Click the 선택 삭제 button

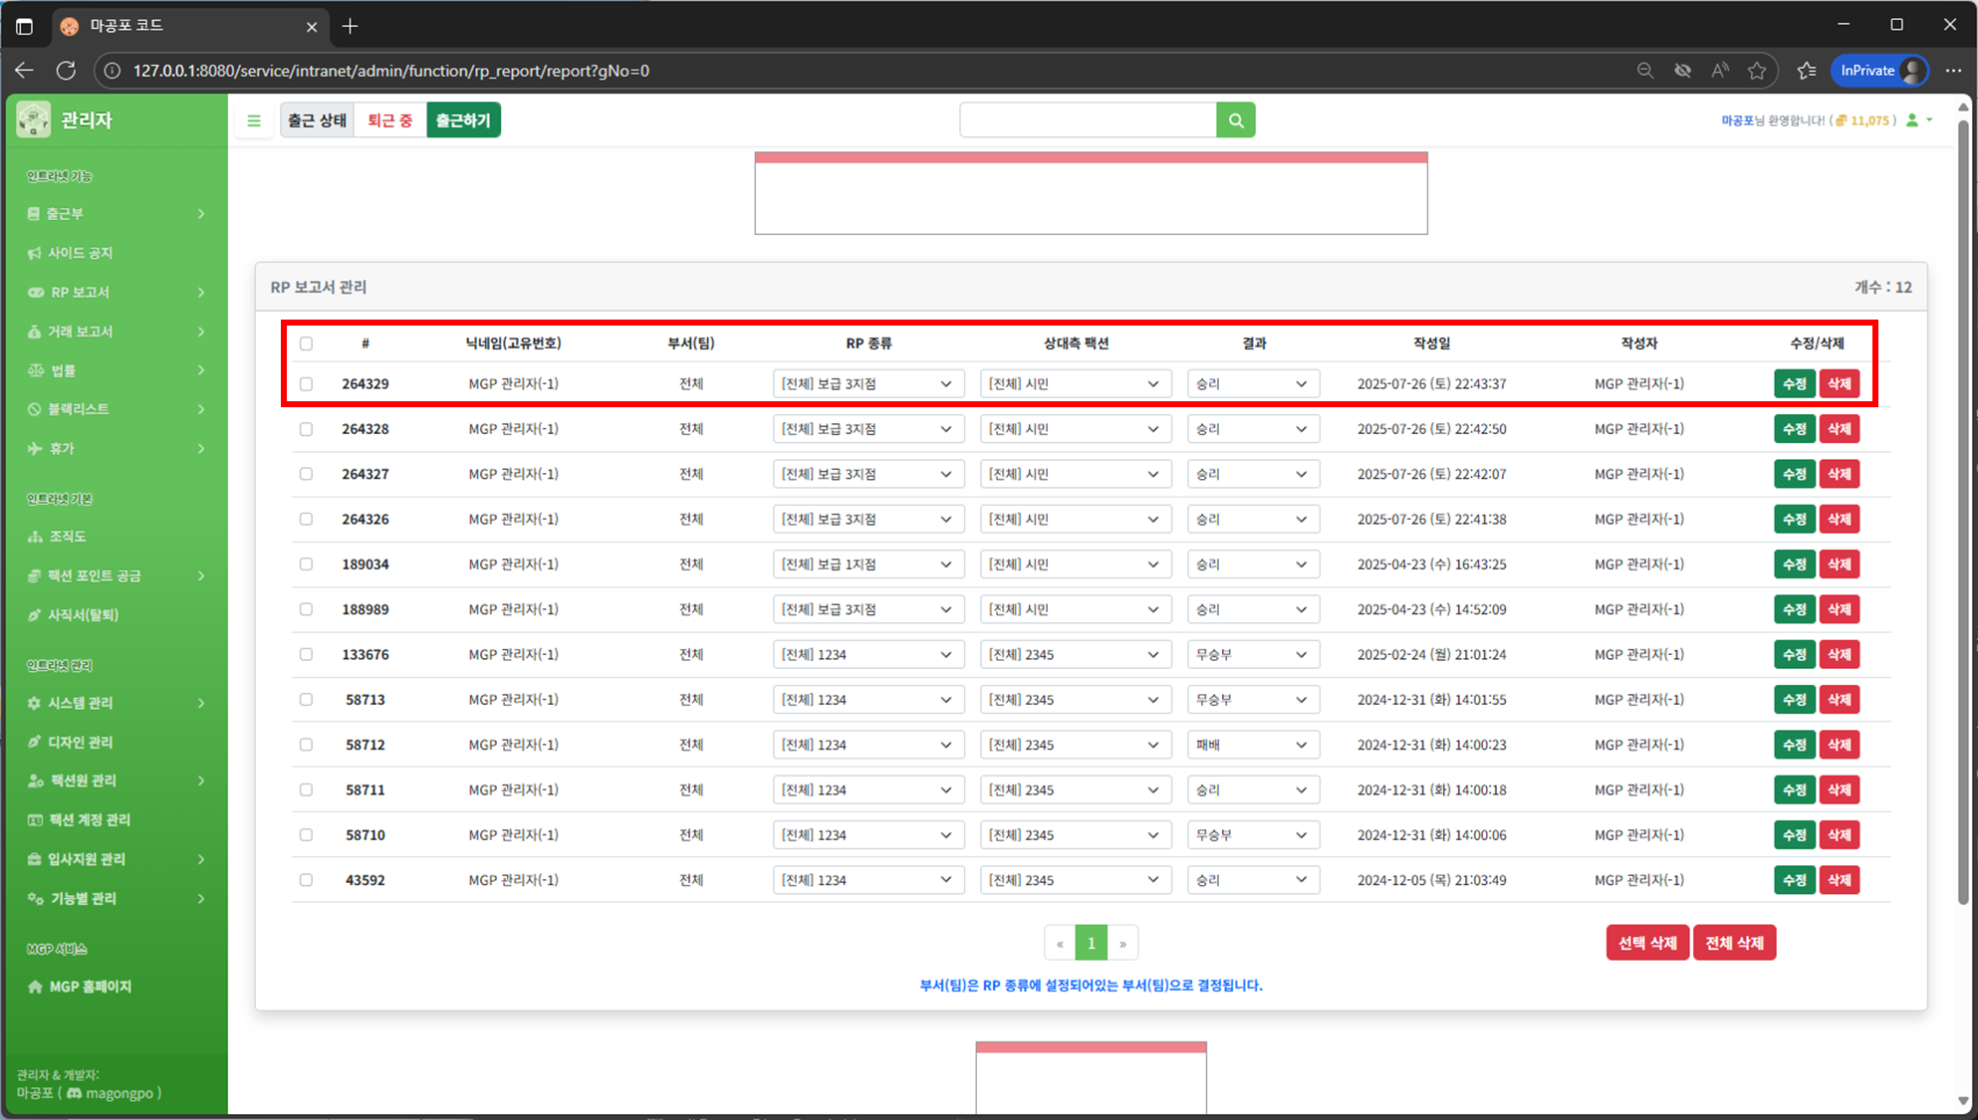1647,943
